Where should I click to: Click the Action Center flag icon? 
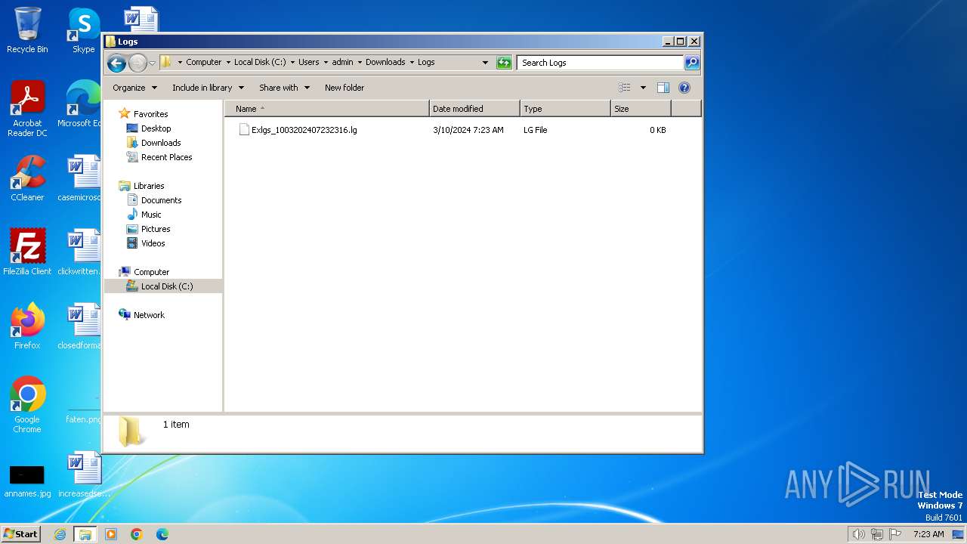pyautogui.click(x=895, y=534)
